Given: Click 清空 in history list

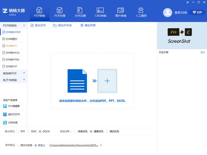Looking at the screenshot, I should tap(203, 52).
